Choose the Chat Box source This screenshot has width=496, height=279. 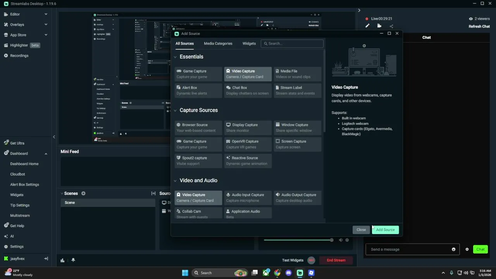pos(248,90)
